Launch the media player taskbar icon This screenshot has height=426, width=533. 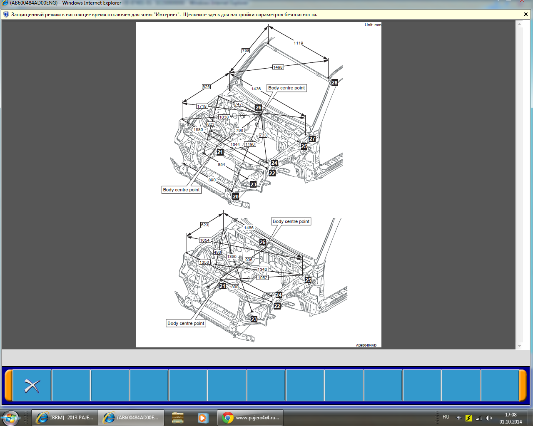tap(203, 418)
